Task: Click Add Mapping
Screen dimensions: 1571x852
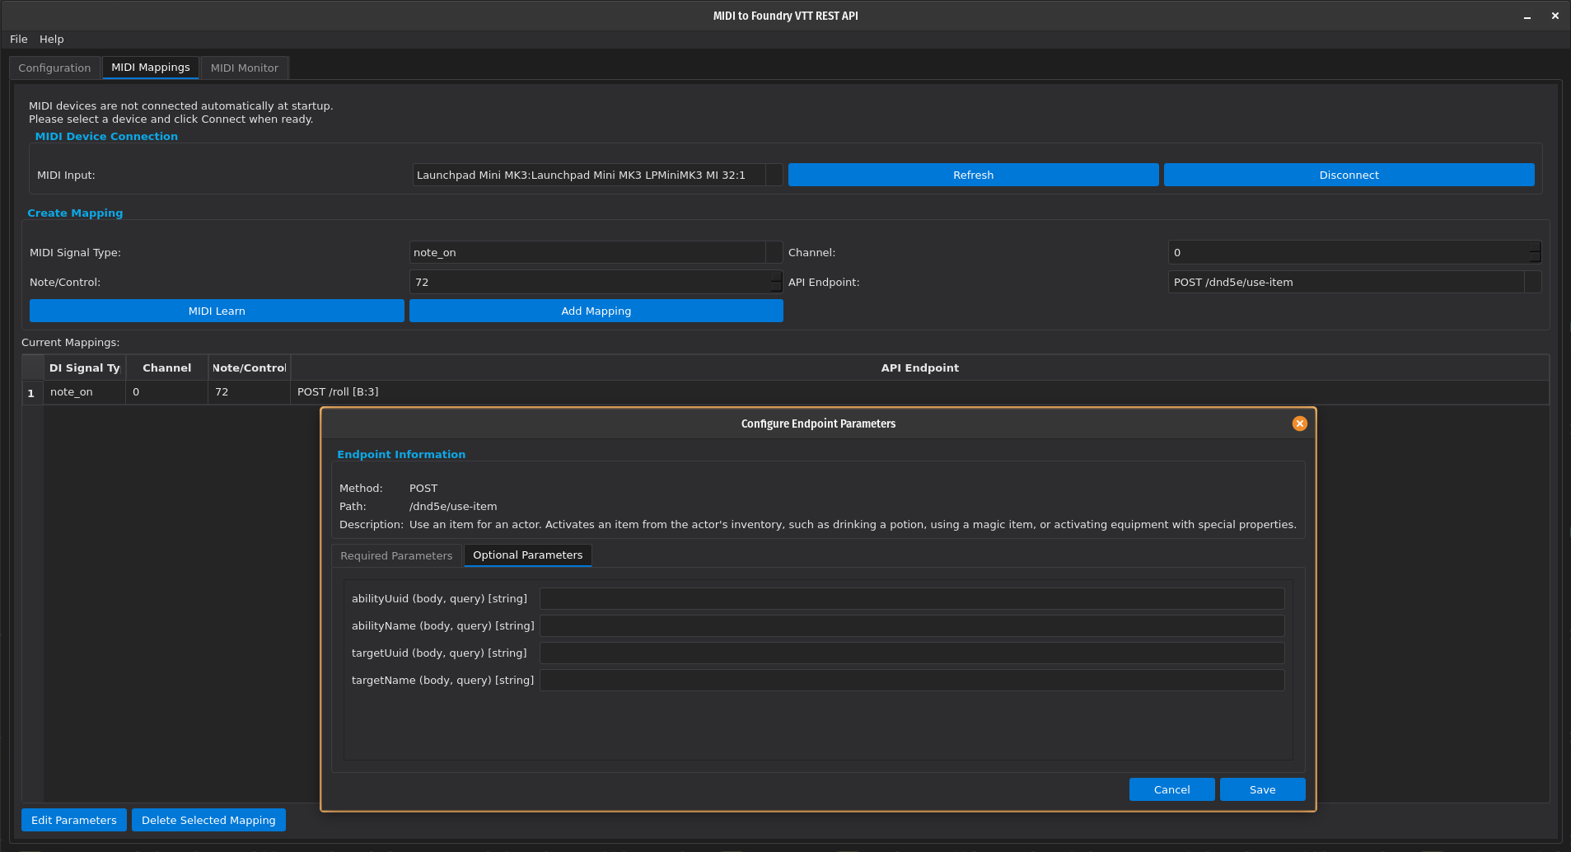Action: click(595, 311)
